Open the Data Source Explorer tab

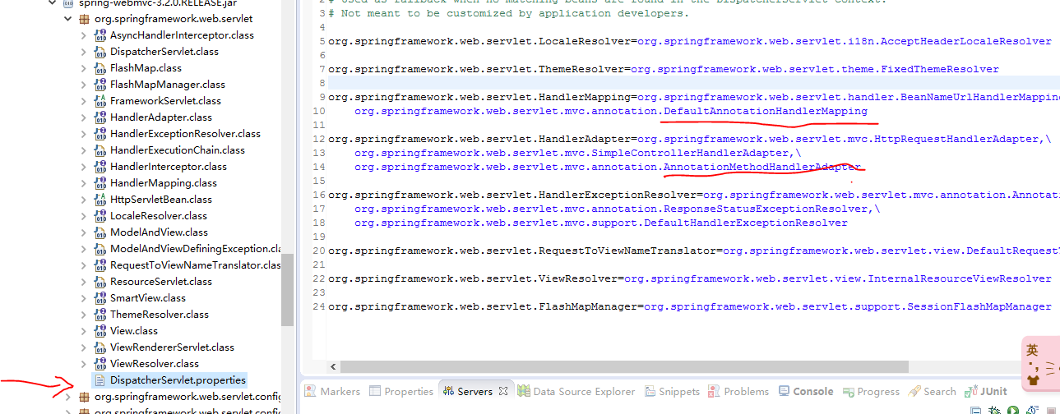576,392
